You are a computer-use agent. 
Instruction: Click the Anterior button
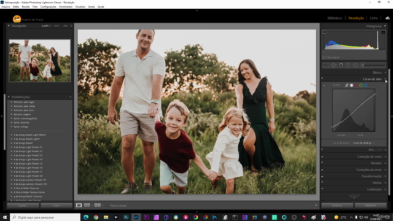(337, 206)
